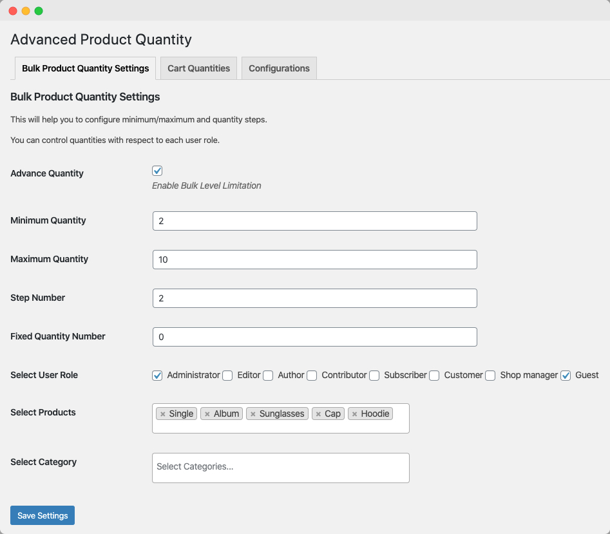This screenshot has height=534, width=610.
Task: Check the Customer role checkbox
Action: (434, 376)
